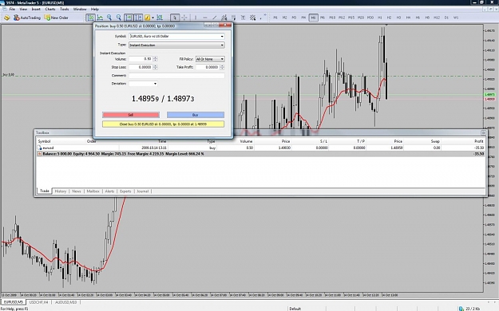Select the horizontal line drawing tool
Screen dimensions: 499x311
tap(205, 18)
